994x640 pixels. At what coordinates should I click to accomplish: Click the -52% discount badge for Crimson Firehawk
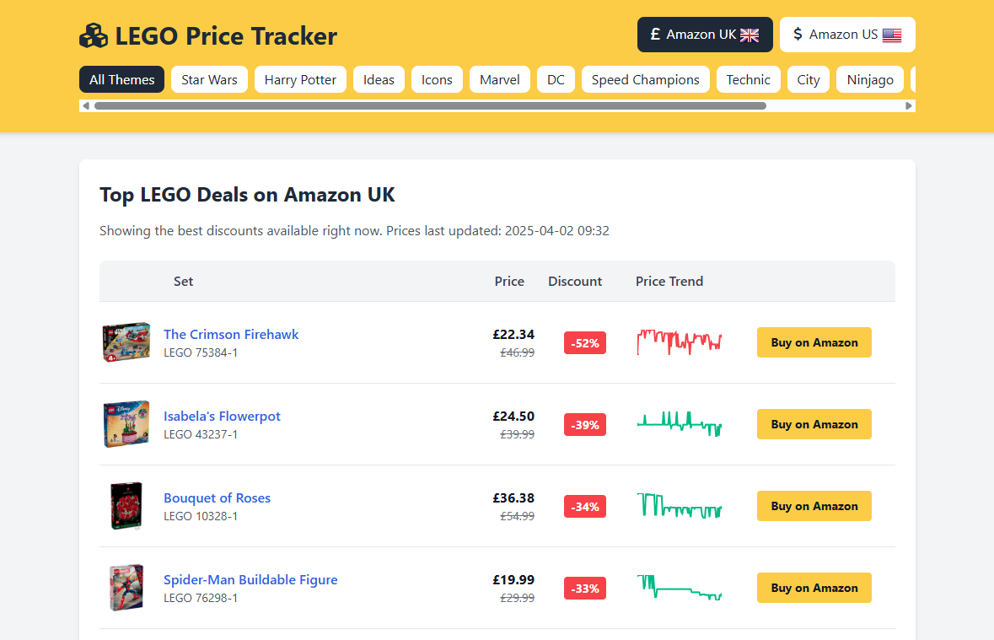(x=584, y=343)
